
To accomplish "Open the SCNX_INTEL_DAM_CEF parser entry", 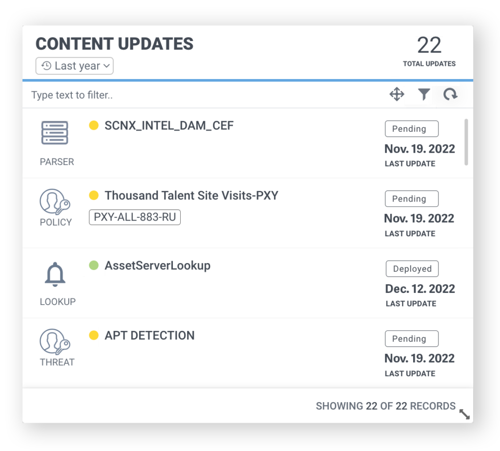I will [x=169, y=126].
